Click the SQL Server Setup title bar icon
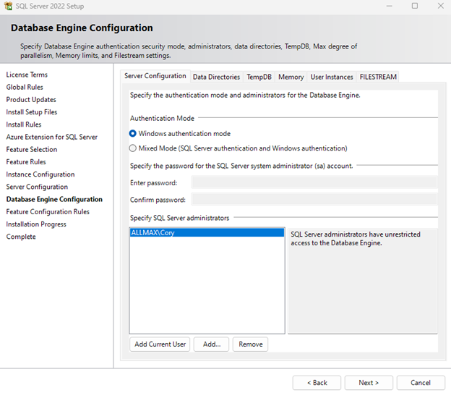The width and height of the screenshot is (451, 393). point(8,6)
